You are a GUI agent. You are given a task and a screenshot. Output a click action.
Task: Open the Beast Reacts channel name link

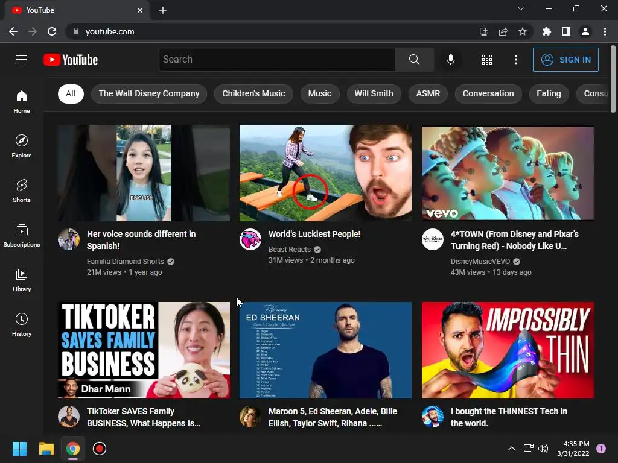[x=290, y=249]
